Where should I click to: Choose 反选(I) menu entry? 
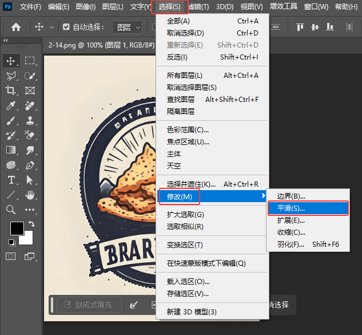(x=212, y=57)
